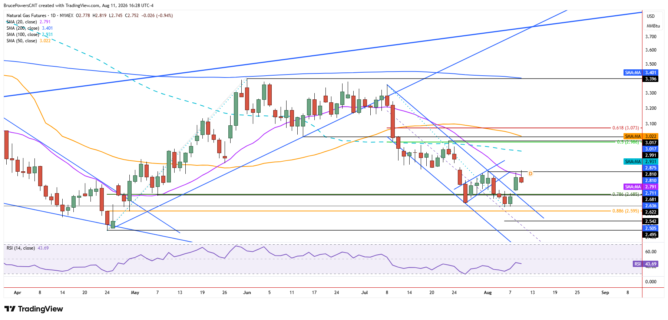The height and width of the screenshot is (320, 668).
Task: Click the 3.700 price axis tick
Action: 651,37
